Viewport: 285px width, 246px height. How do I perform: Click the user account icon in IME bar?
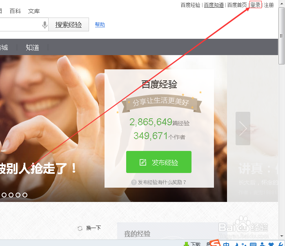(262, 244)
